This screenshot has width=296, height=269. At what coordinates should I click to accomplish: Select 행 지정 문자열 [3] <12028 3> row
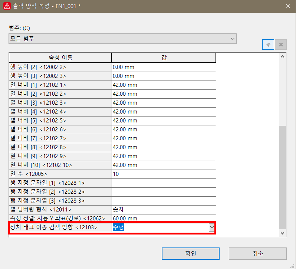click(x=112, y=201)
